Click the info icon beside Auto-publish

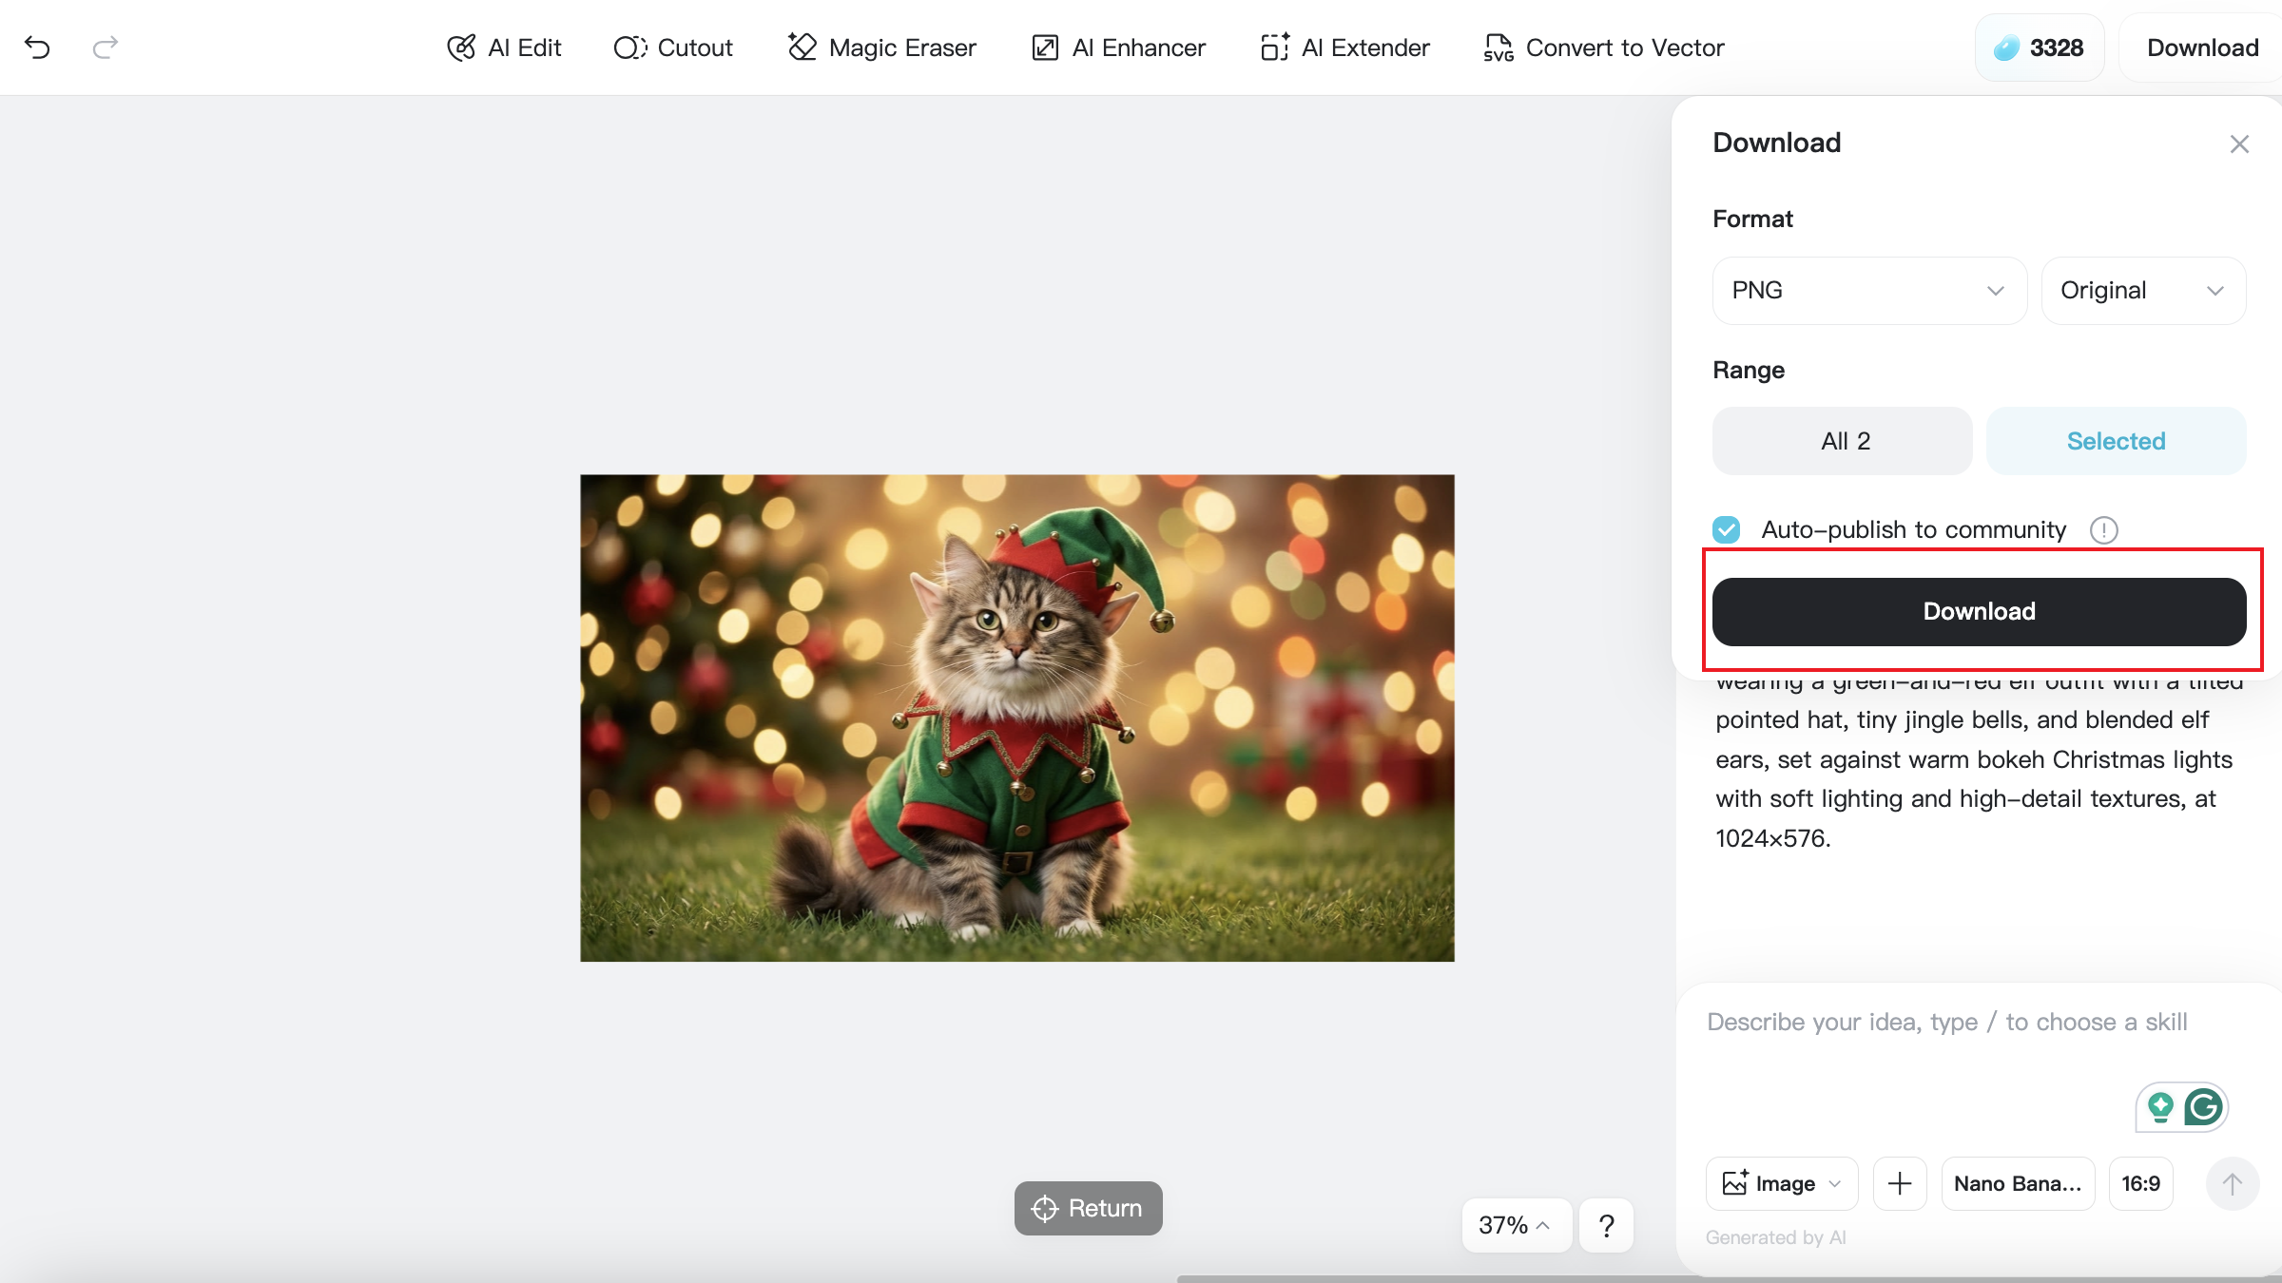tap(2103, 529)
